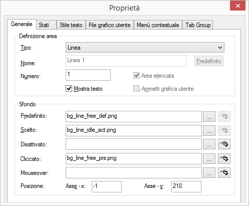Open the Menù contestuale tab
The height and width of the screenshot is (206, 249).
click(158, 25)
